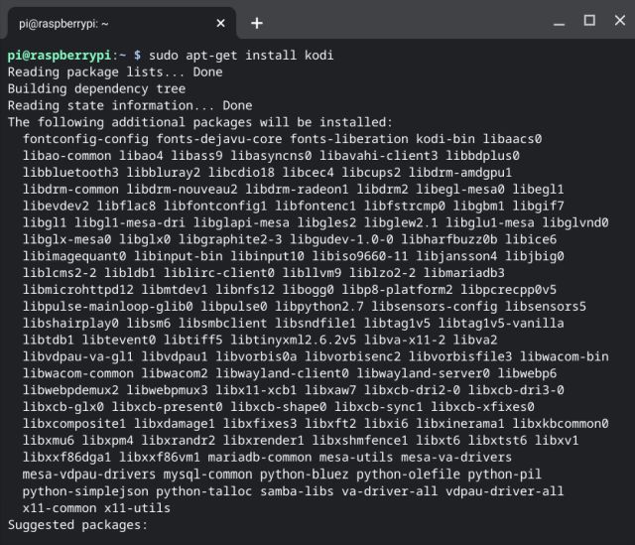Click the 'Reading package lists... Done' line
This screenshot has height=545, width=635.
pyautogui.click(x=115, y=72)
